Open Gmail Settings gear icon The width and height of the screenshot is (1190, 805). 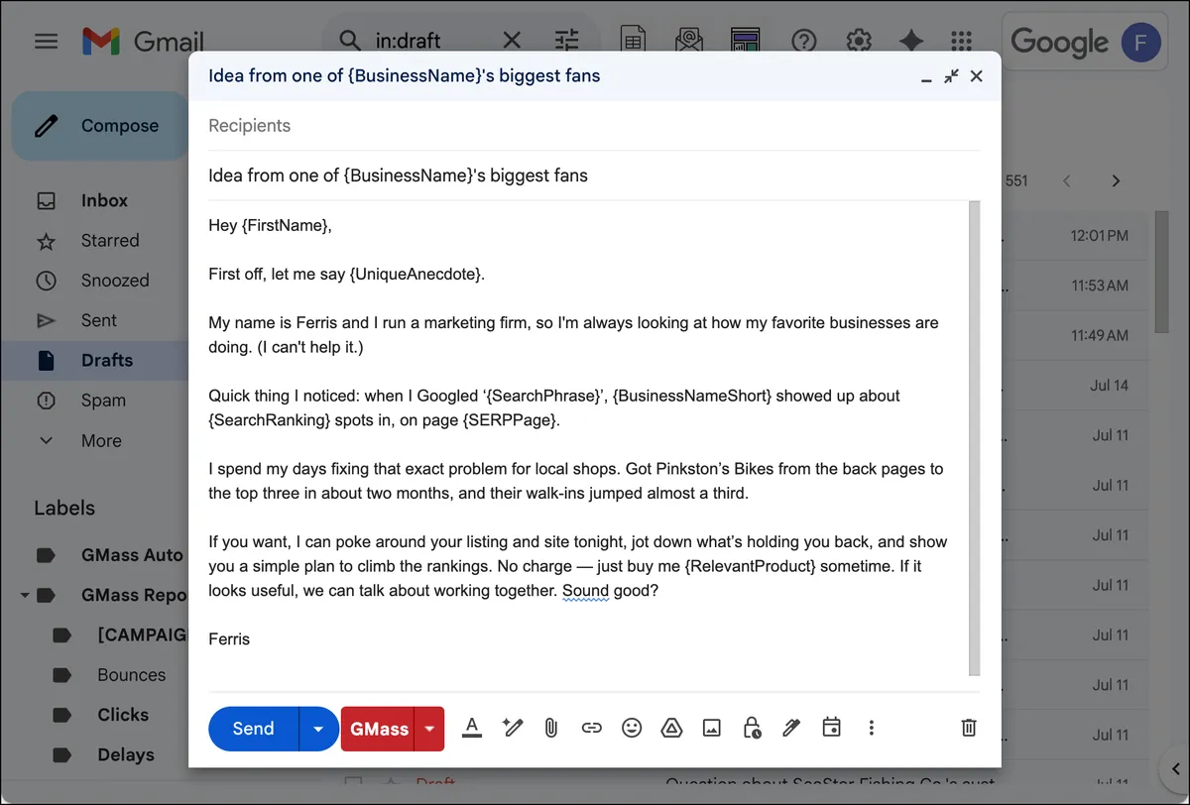coord(858,41)
